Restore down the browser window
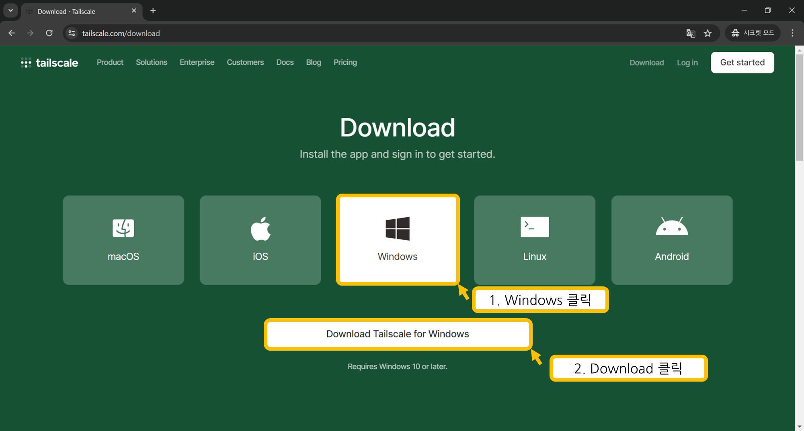Screen dimensions: 804x431 [x=767, y=10]
